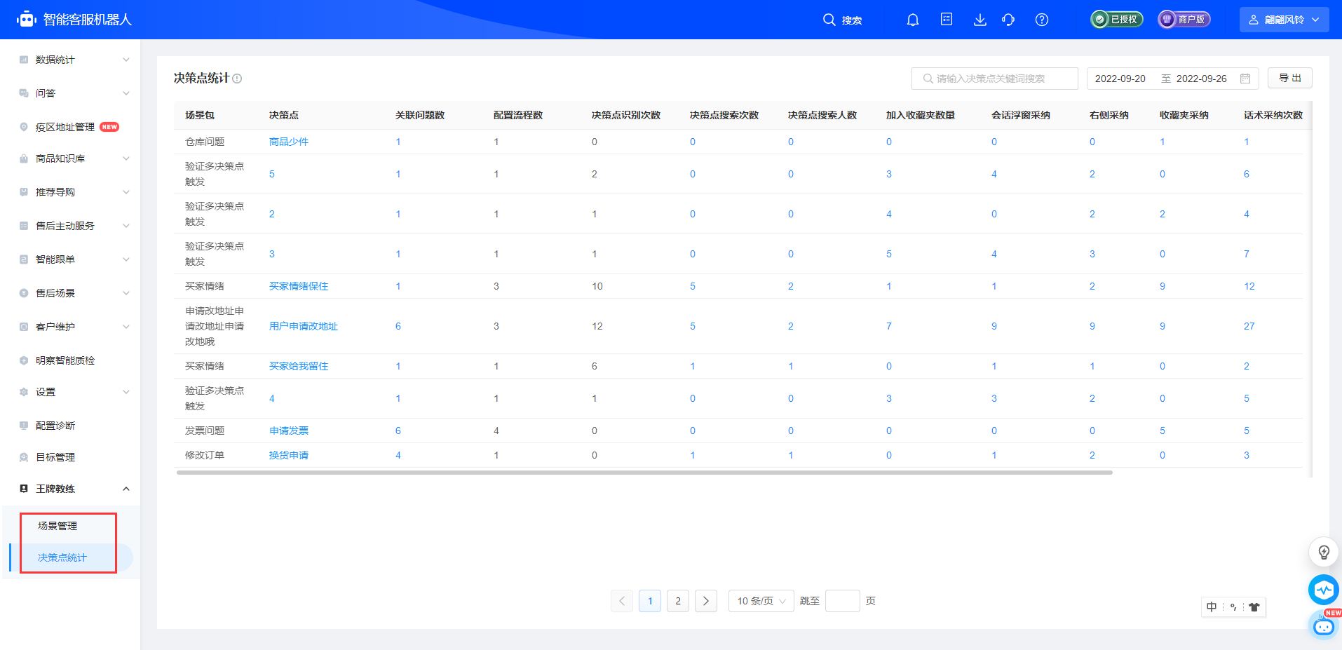Screen dimensions: 1342x650
Task: Open the calendar icon in date range
Action: click(x=1245, y=79)
